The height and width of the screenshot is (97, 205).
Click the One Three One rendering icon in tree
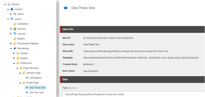click(x=27, y=87)
